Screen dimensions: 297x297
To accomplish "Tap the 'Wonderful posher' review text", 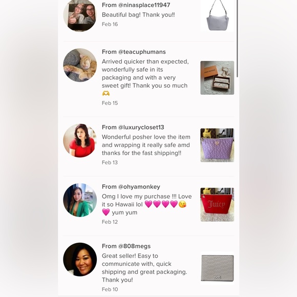I will point(146,145).
